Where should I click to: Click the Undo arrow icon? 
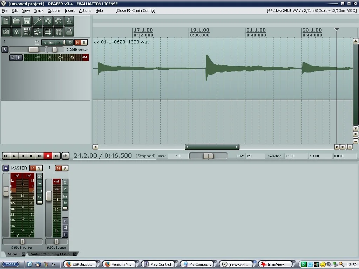(x=48, y=21)
